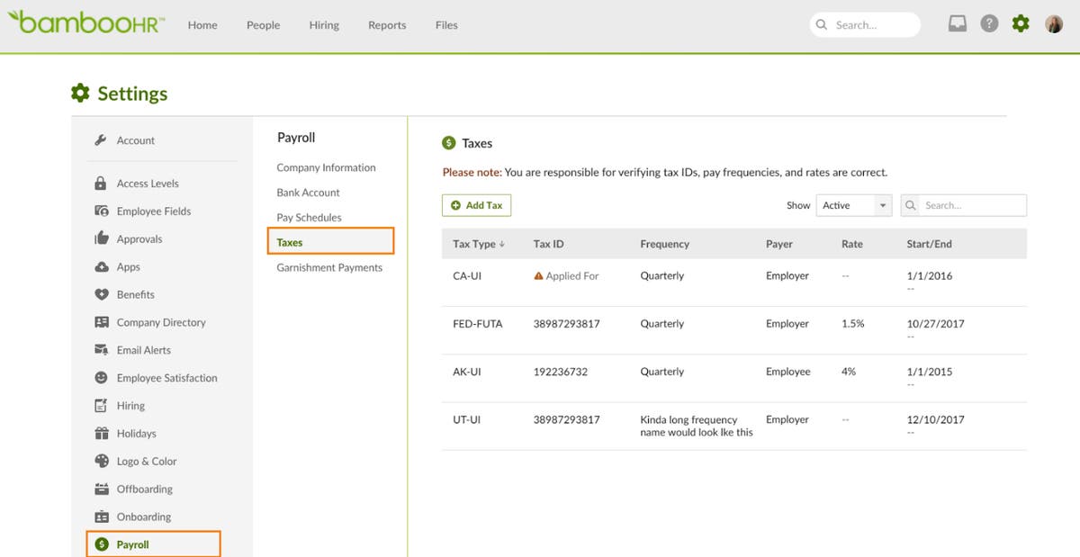Open Holidays via the gift icon
Screen dimensions: 1080x557
pos(102,433)
